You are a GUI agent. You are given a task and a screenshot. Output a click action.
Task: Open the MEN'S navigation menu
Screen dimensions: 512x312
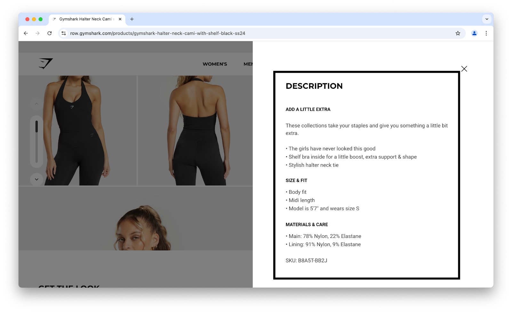(x=248, y=64)
